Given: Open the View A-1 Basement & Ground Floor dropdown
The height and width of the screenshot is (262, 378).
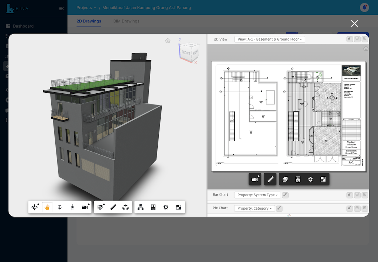Looking at the screenshot, I should click(x=269, y=39).
